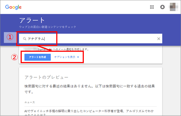Click the account profile avatar

click(x=173, y=7)
